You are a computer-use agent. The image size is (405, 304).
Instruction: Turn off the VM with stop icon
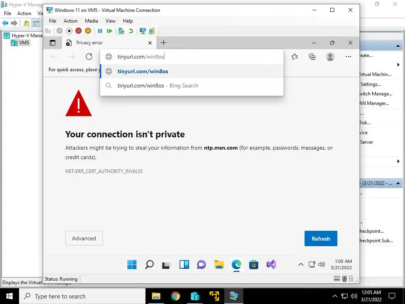(x=69, y=31)
